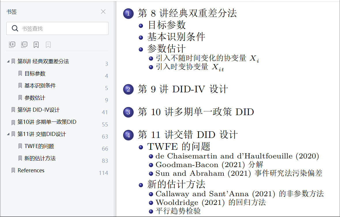Viewport: 340px width, 217px height.
Task: Collapse all bookmarks icon
Action: [24, 45]
